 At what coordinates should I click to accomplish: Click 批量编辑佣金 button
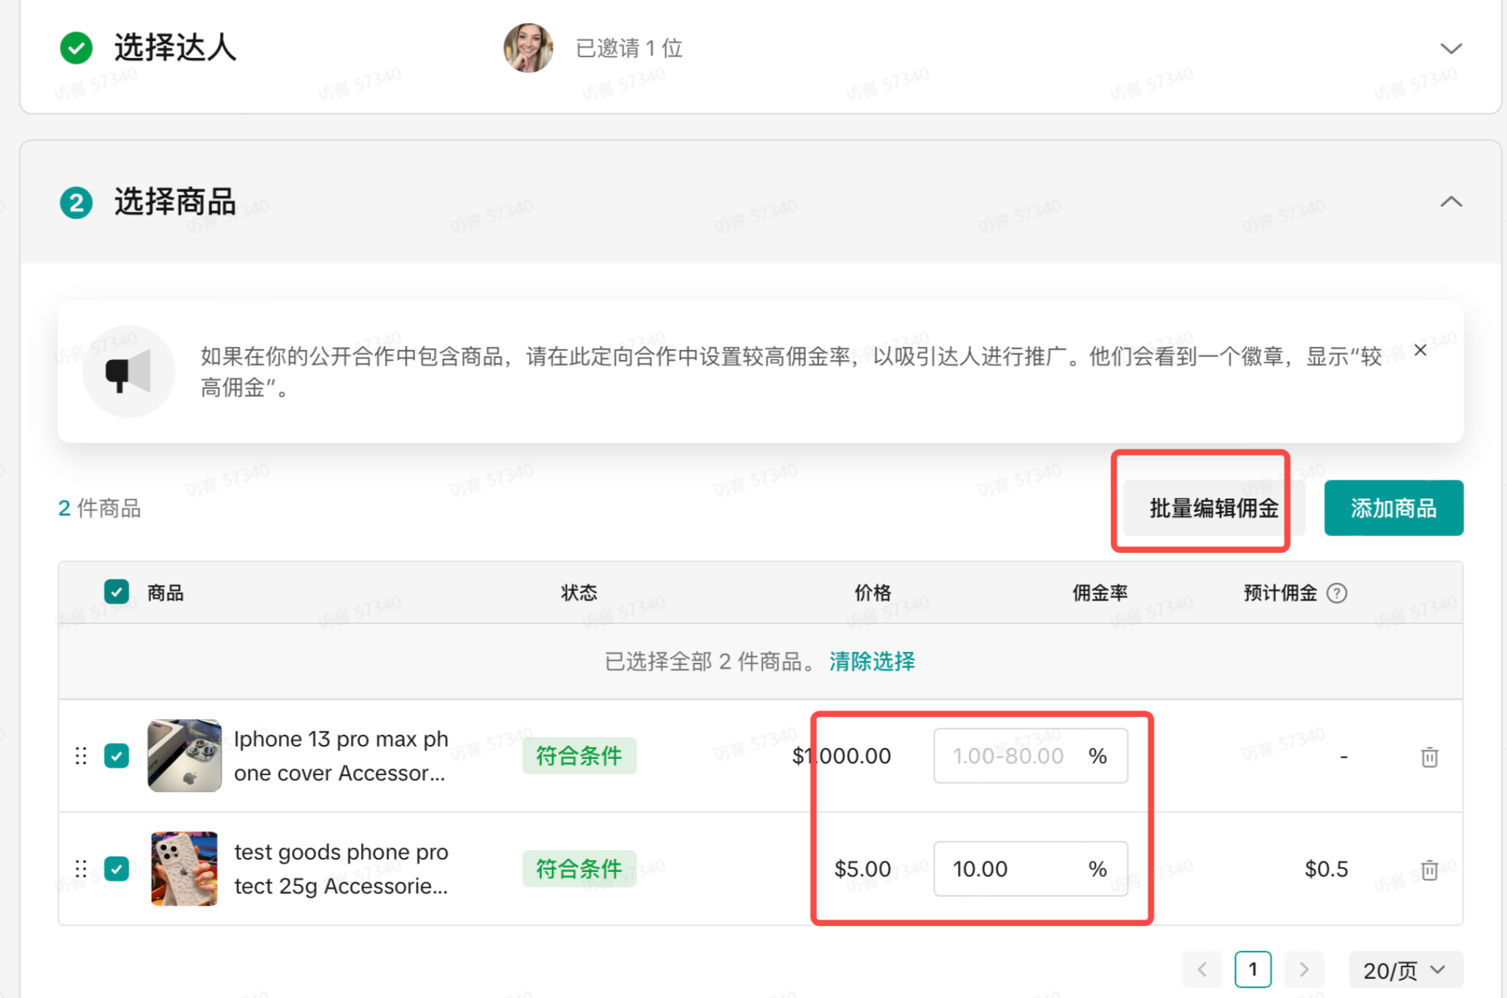1213,508
